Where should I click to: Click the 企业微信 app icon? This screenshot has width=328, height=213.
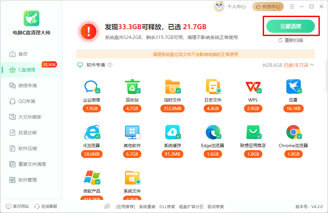point(92,86)
